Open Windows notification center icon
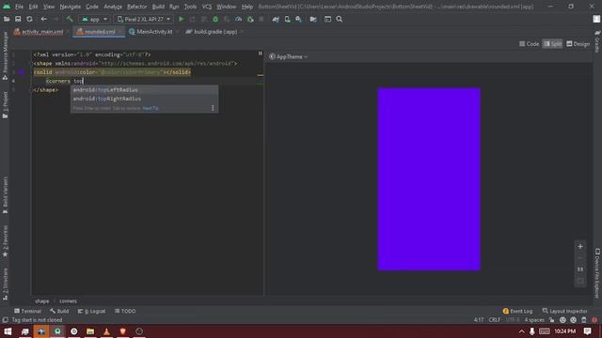602x338 pixels. pos(587,331)
